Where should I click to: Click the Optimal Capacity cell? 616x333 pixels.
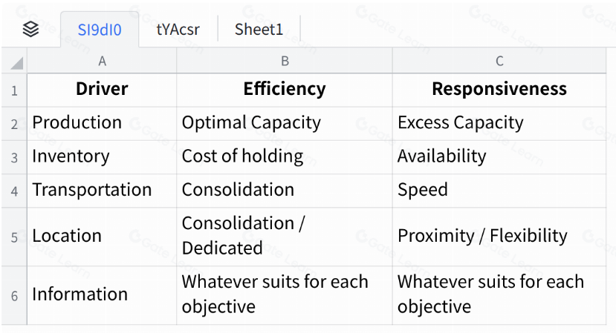click(x=285, y=124)
